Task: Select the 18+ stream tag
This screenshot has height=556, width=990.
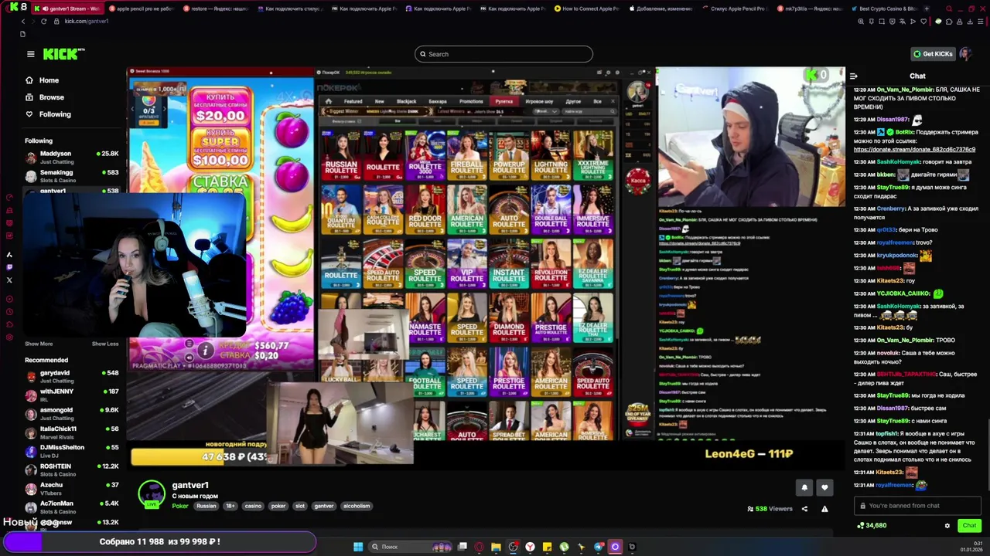Action: coord(230,506)
